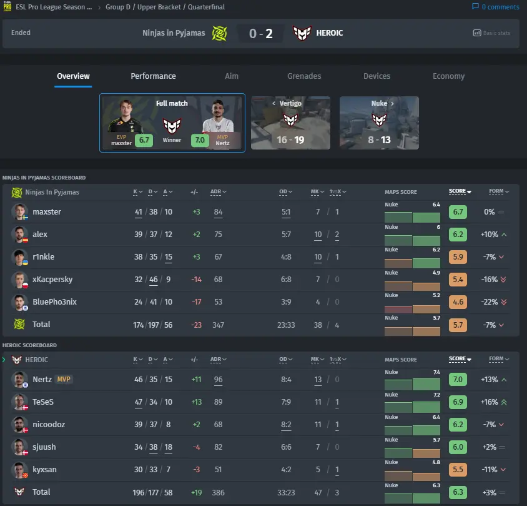Click the HEROIC scoreboard team name

tap(37, 360)
